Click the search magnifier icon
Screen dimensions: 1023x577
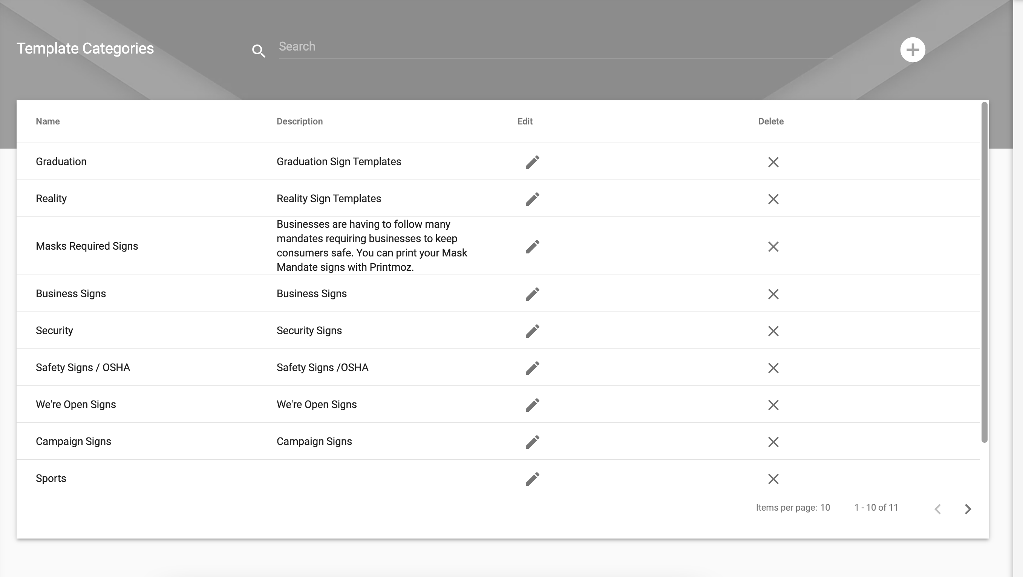click(259, 51)
